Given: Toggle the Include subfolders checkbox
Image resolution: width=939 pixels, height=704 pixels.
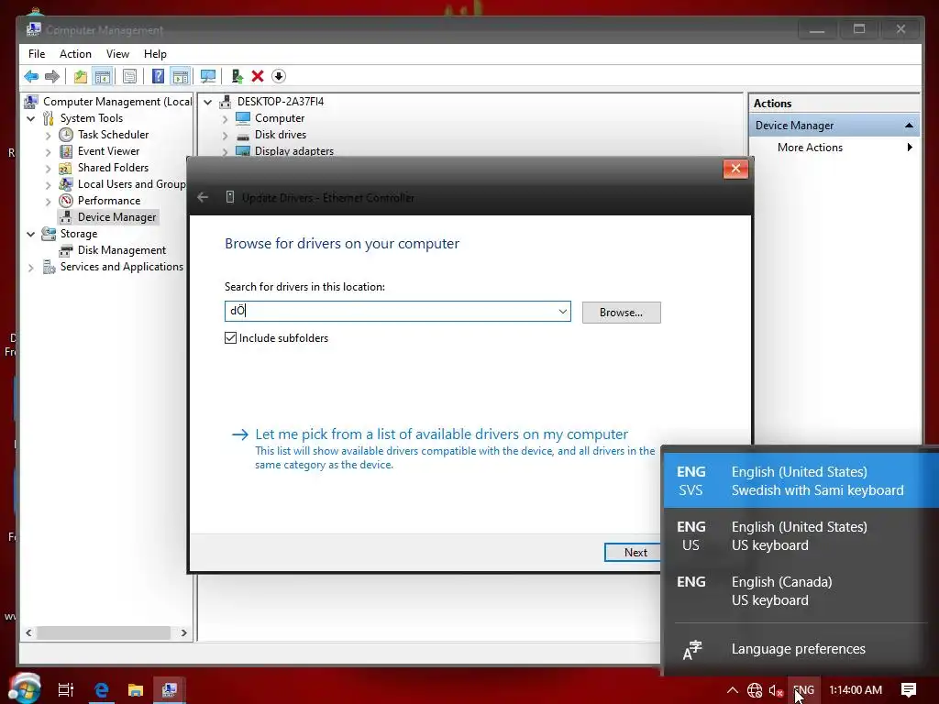Looking at the screenshot, I should tap(230, 337).
